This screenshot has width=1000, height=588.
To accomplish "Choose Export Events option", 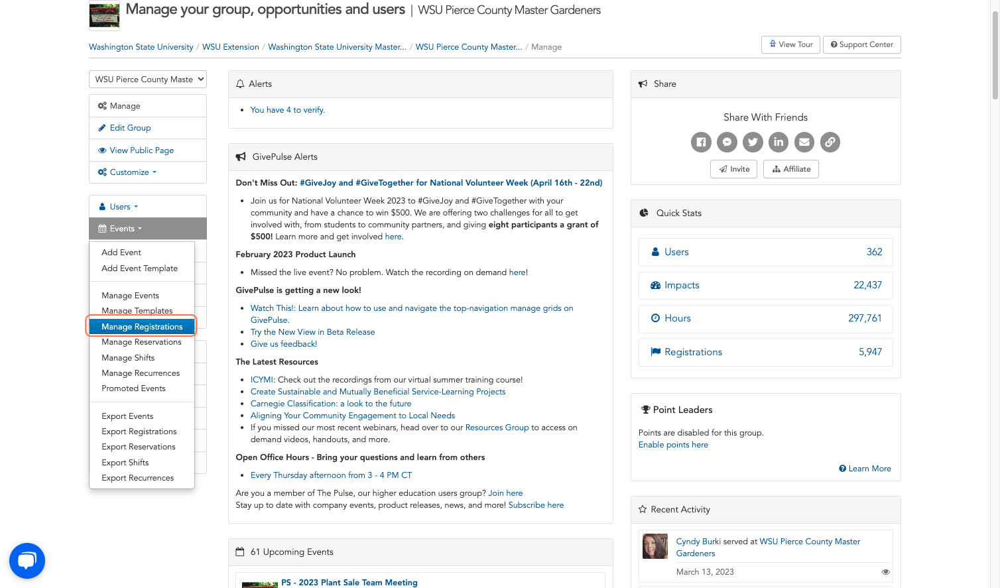I will (127, 416).
